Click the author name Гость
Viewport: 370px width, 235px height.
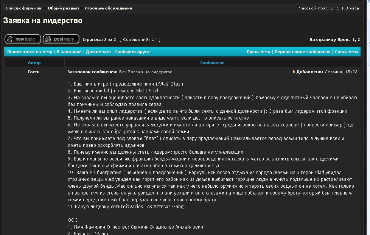[34, 72]
